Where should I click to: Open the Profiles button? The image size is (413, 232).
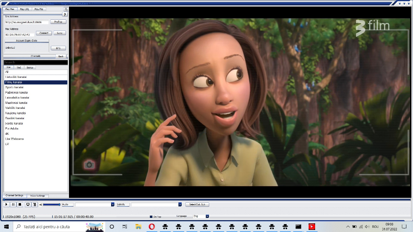[x=58, y=22]
